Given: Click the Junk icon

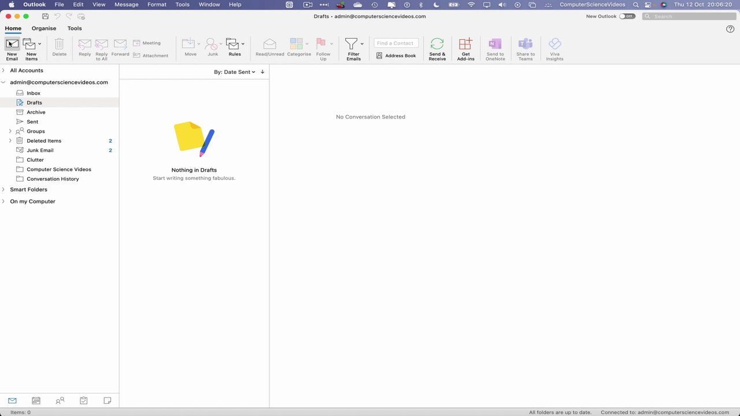Looking at the screenshot, I should [x=212, y=44].
